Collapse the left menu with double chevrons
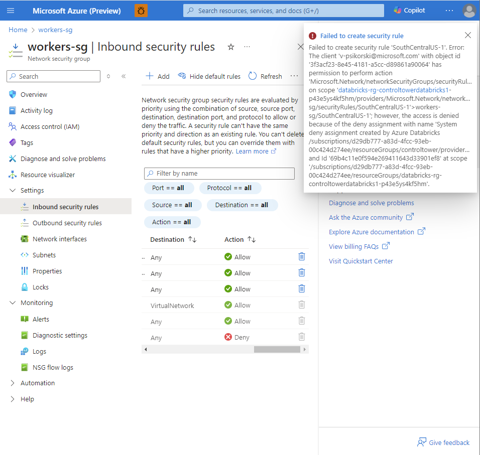 (124, 76)
